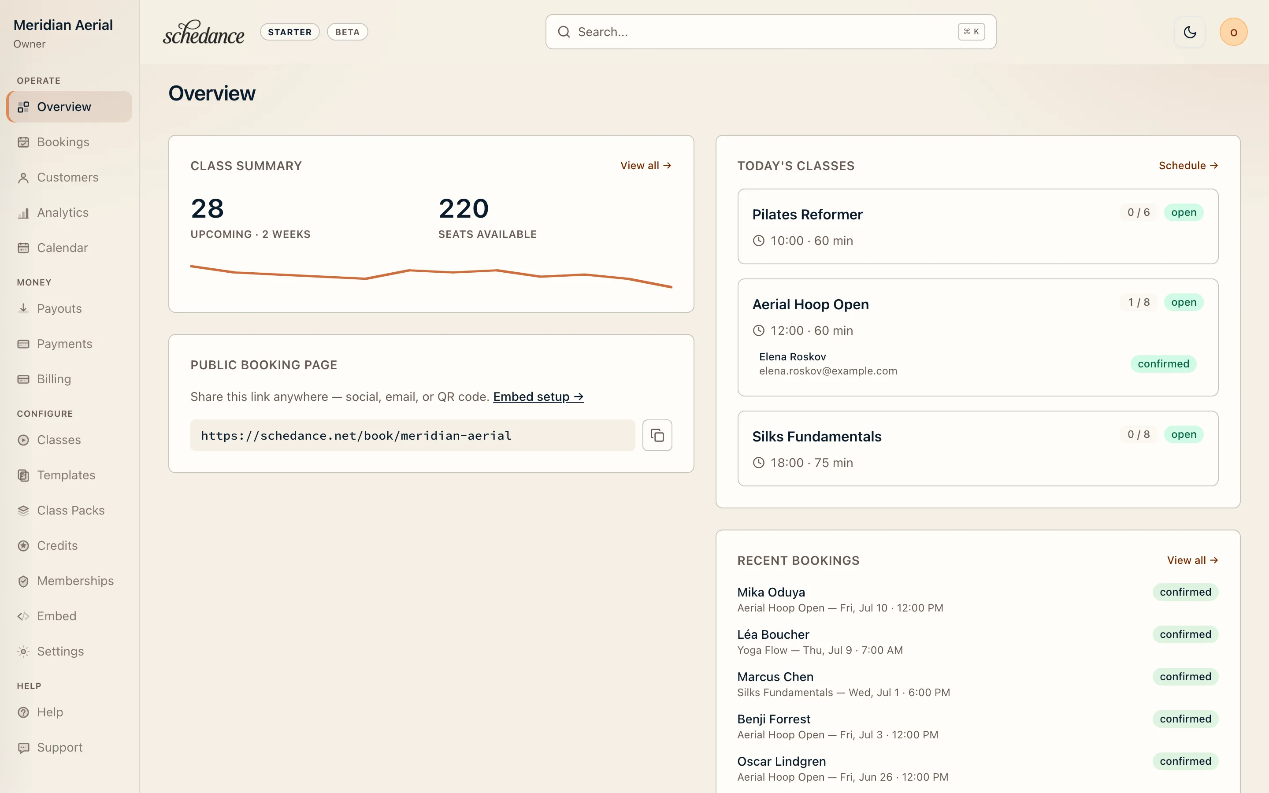Click the BETA badge
Viewport: 1269px width, 793px height.
[x=347, y=32]
